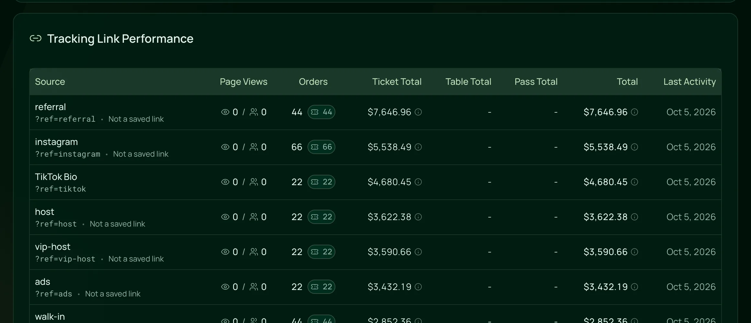Click info icon beside vip-host Total column amount

click(x=634, y=252)
